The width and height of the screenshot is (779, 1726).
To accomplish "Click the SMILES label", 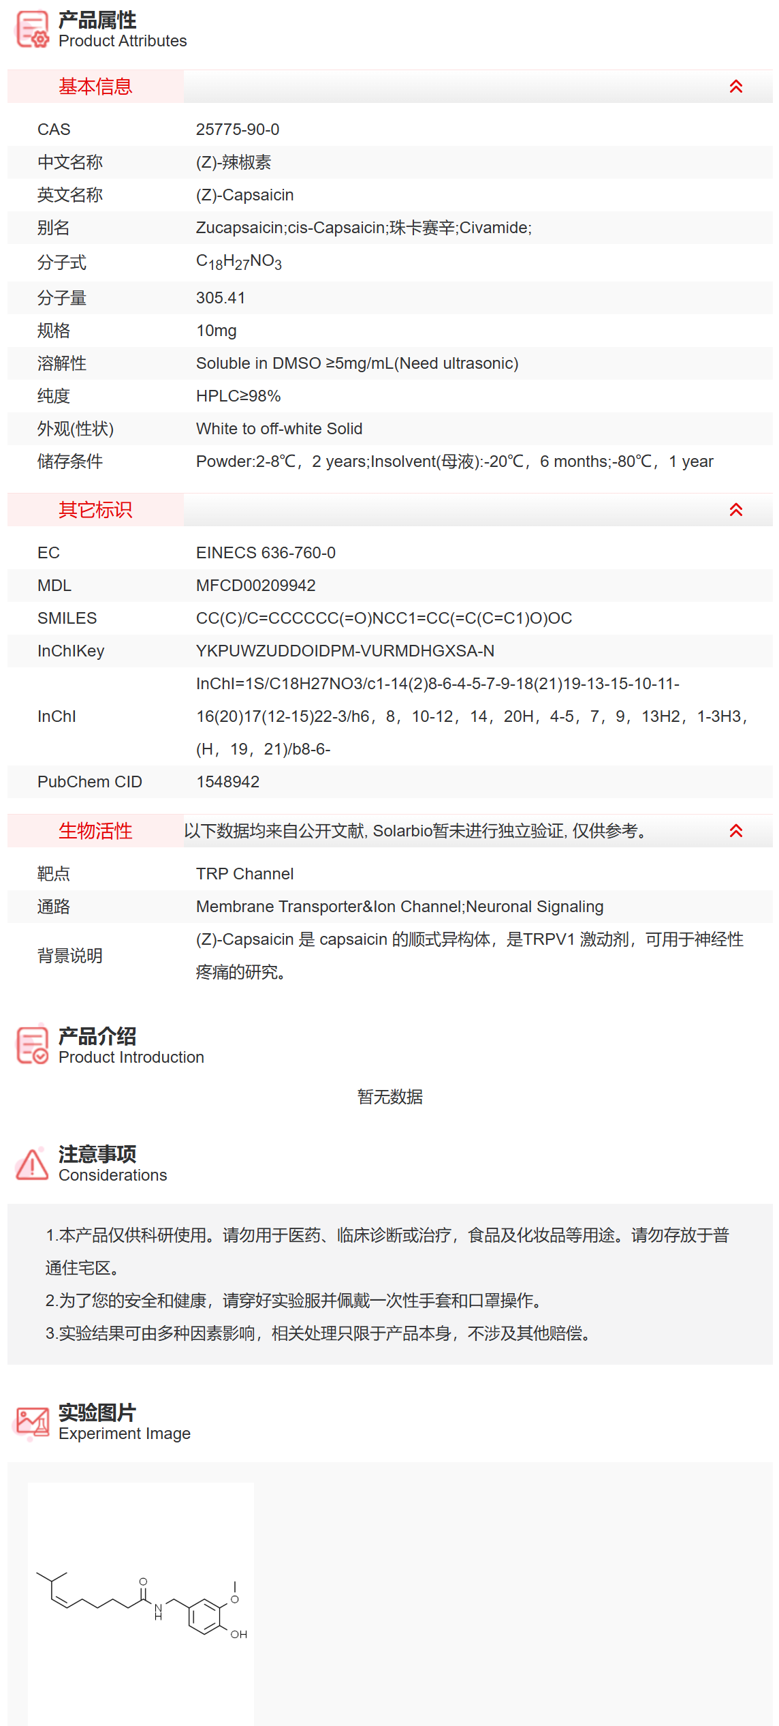I will (67, 618).
